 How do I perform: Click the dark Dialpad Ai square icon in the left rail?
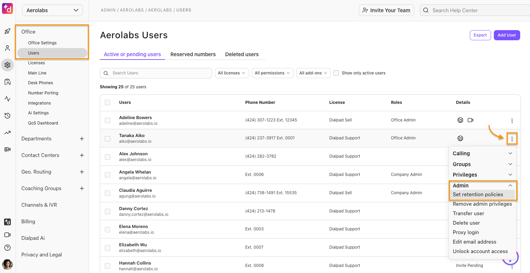coord(7,222)
